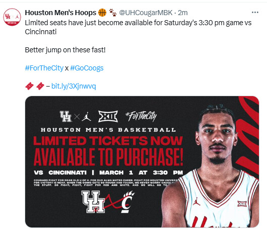Open the player photo in ticket graphic
This screenshot has width=267, height=232.
pos(210,165)
